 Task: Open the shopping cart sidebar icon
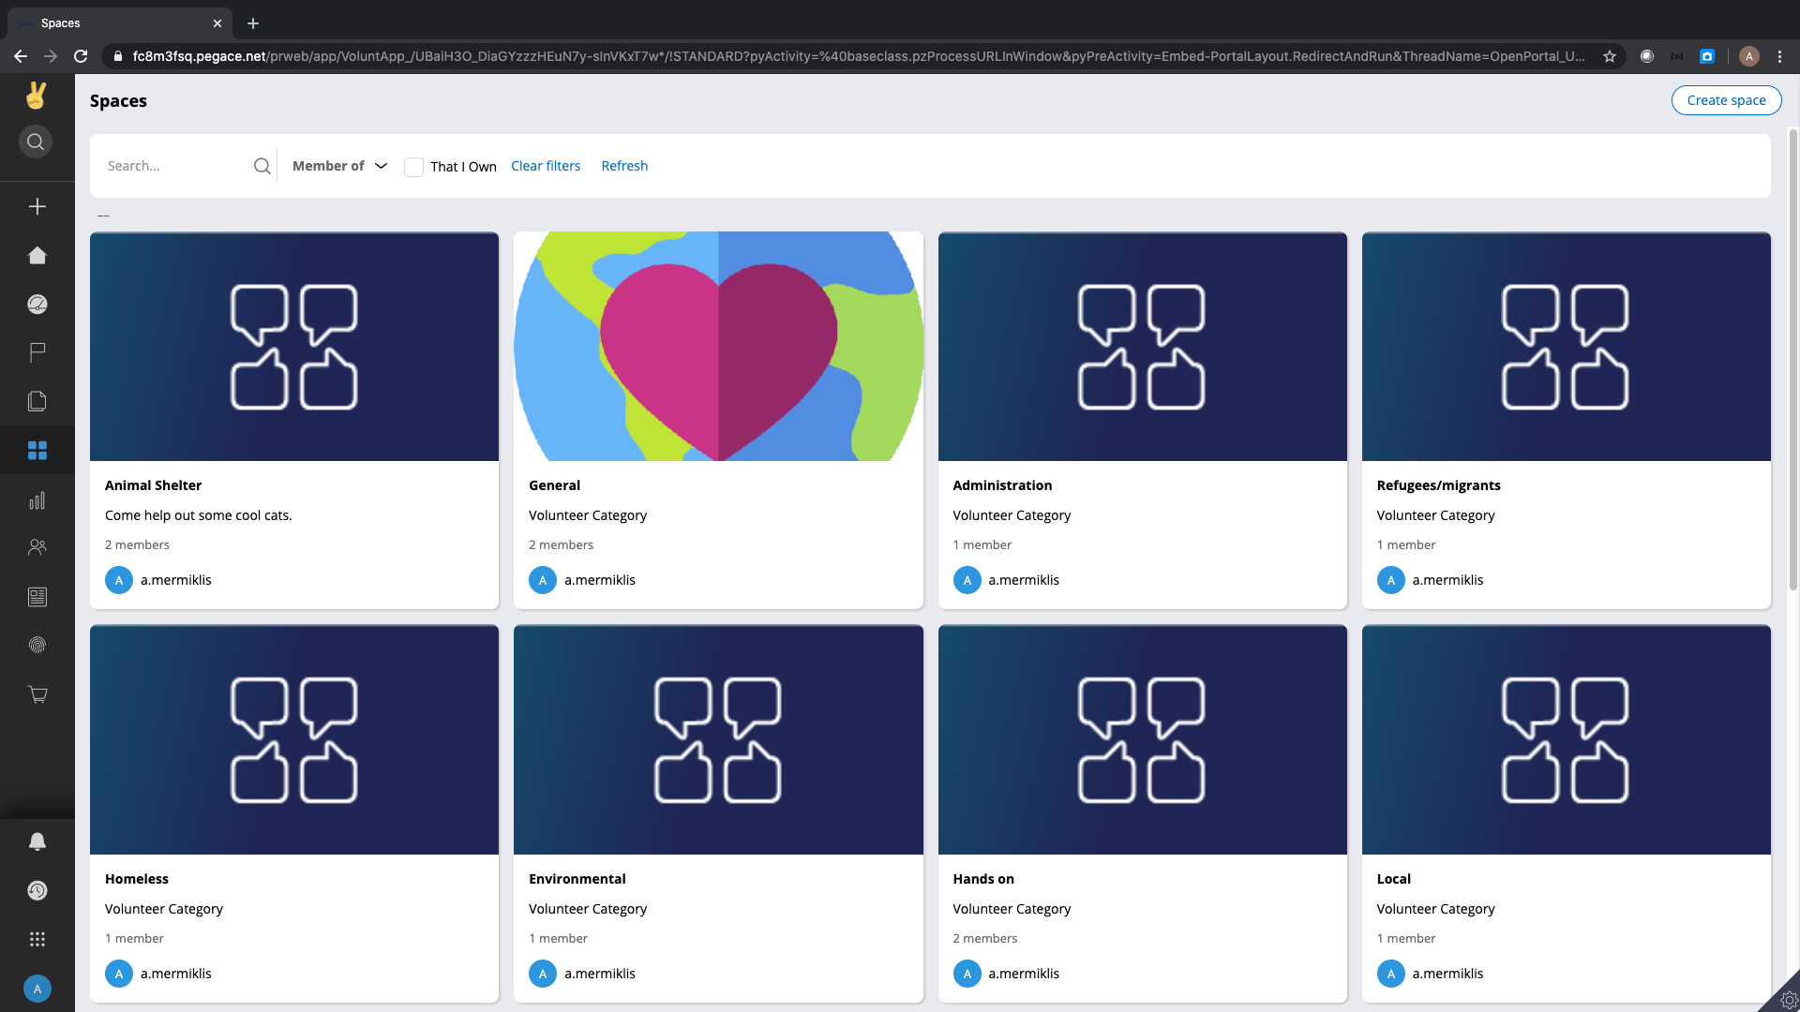37,694
